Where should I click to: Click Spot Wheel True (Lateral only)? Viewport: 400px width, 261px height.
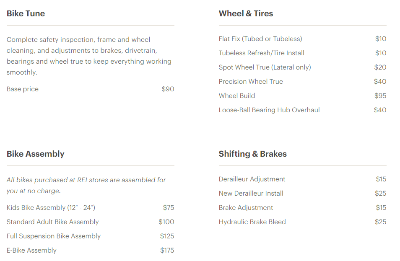coord(265,67)
